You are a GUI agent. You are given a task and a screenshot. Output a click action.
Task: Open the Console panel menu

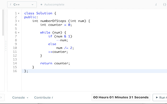20,97
